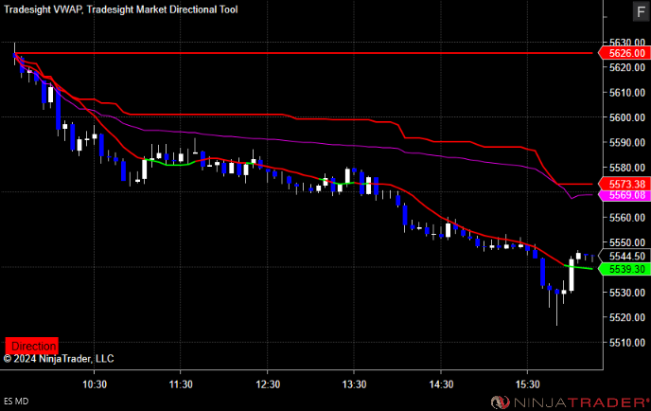Image resolution: width=651 pixels, height=411 pixels.
Task: Click the 5560.00 price axis label
Action: (x=627, y=218)
